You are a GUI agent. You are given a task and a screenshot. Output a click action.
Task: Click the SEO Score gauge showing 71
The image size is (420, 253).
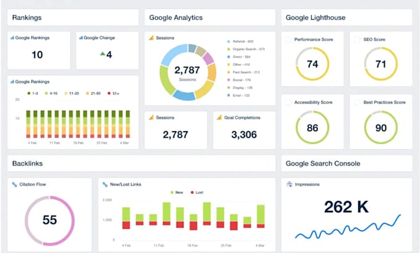coord(380,64)
